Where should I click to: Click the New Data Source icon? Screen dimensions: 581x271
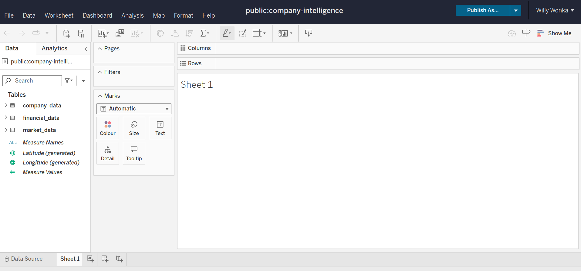[x=66, y=33]
